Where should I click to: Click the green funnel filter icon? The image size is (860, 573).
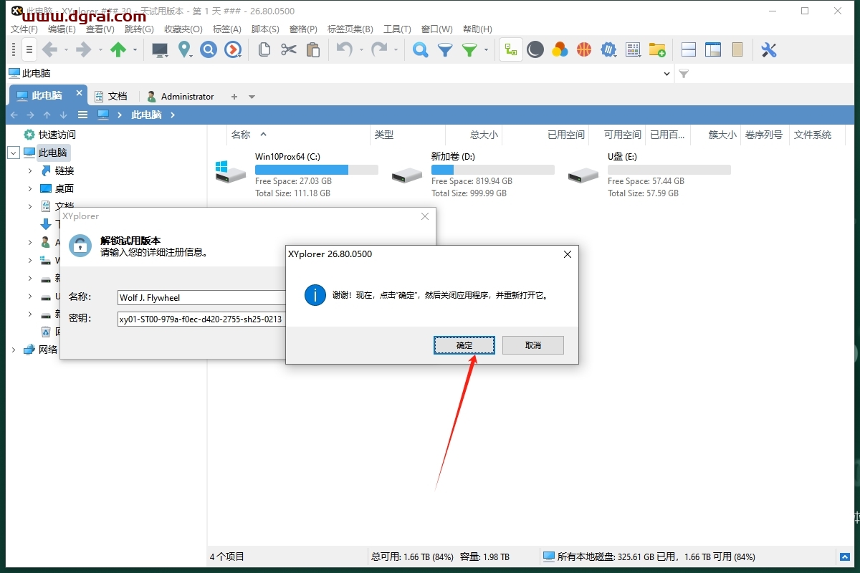(469, 49)
